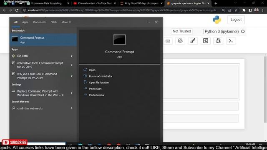Click Open under Command Prompt
Viewport: 267px width, 150px height.
click(92, 70)
